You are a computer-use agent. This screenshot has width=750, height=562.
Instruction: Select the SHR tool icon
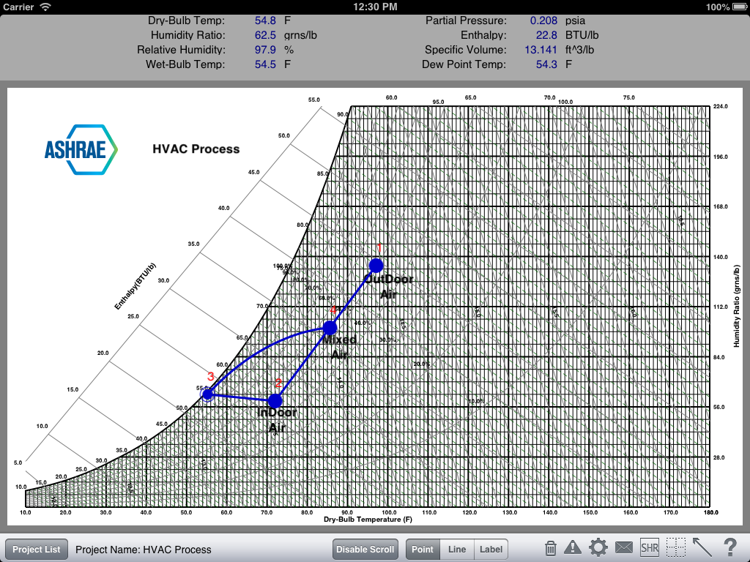click(x=649, y=547)
